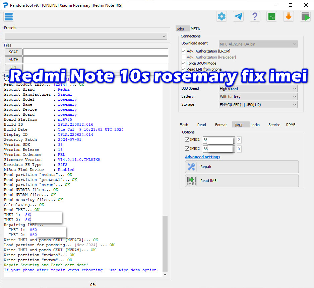Click the wrench Repair icon
The height and width of the screenshot is (288, 314).
click(x=191, y=167)
